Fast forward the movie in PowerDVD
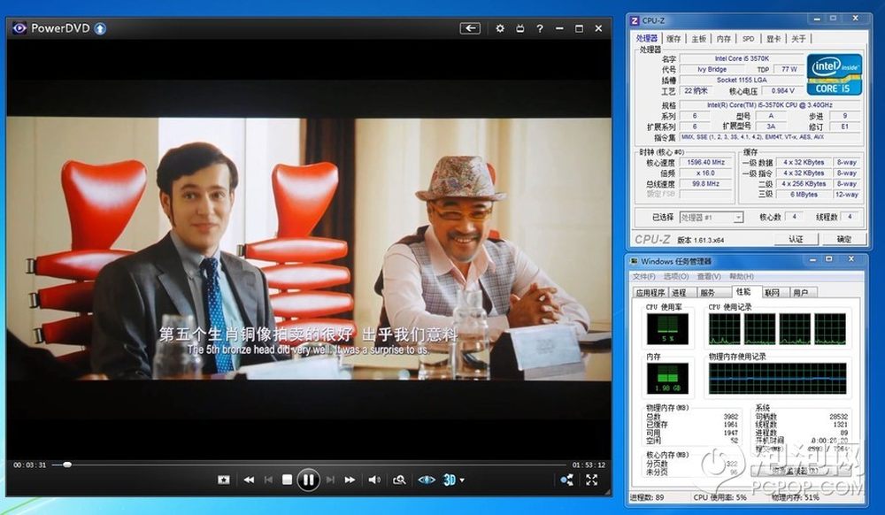Viewport: 885px width, 515px height. tap(350, 480)
